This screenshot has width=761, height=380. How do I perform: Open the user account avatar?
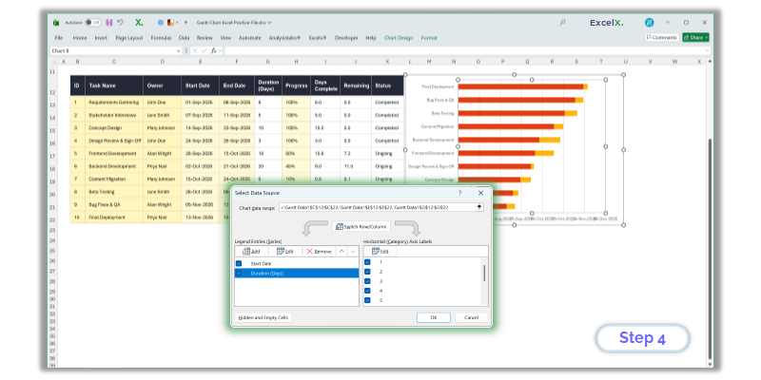point(649,22)
